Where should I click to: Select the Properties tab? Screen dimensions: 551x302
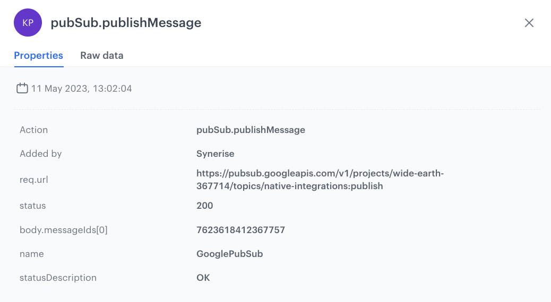(39, 56)
